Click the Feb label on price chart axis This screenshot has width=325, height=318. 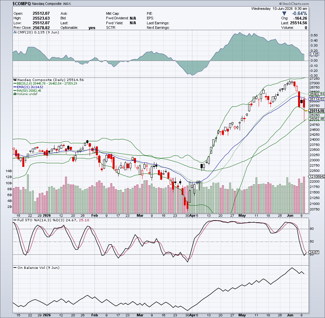click(x=95, y=215)
